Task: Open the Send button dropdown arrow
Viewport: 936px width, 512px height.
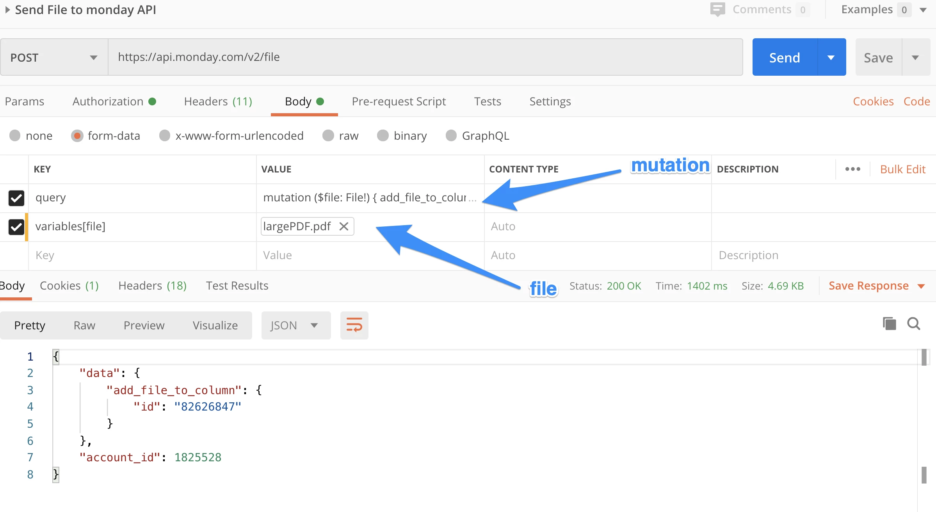Action: coord(831,57)
